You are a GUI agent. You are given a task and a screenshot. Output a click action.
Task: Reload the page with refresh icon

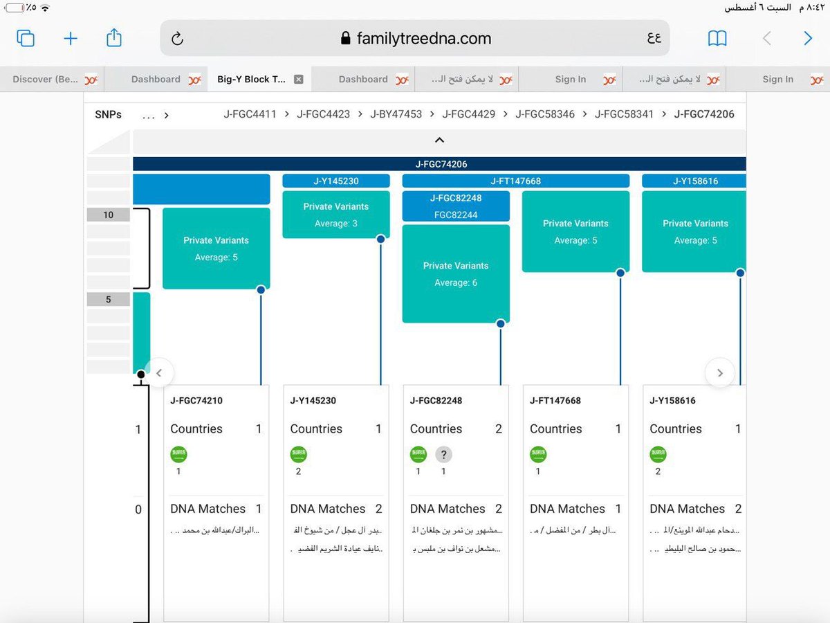pyautogui.click(x=177, y=39)
